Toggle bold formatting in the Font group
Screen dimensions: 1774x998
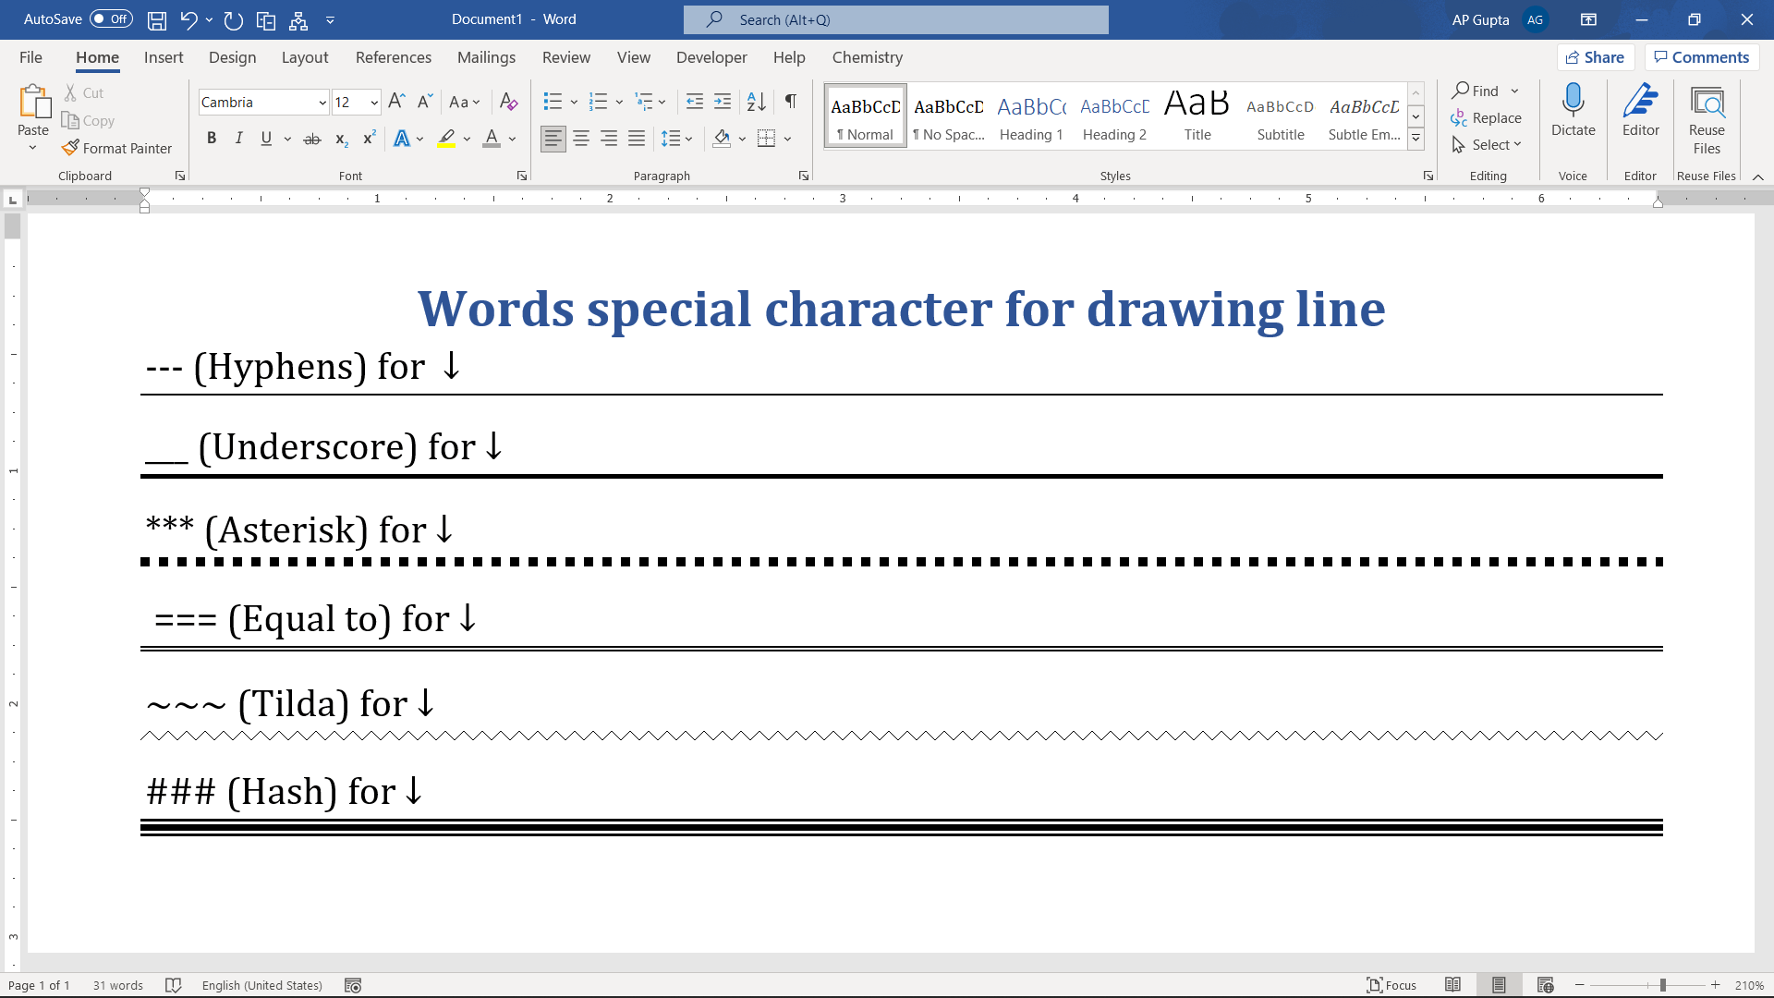click(x=212, y=139)
